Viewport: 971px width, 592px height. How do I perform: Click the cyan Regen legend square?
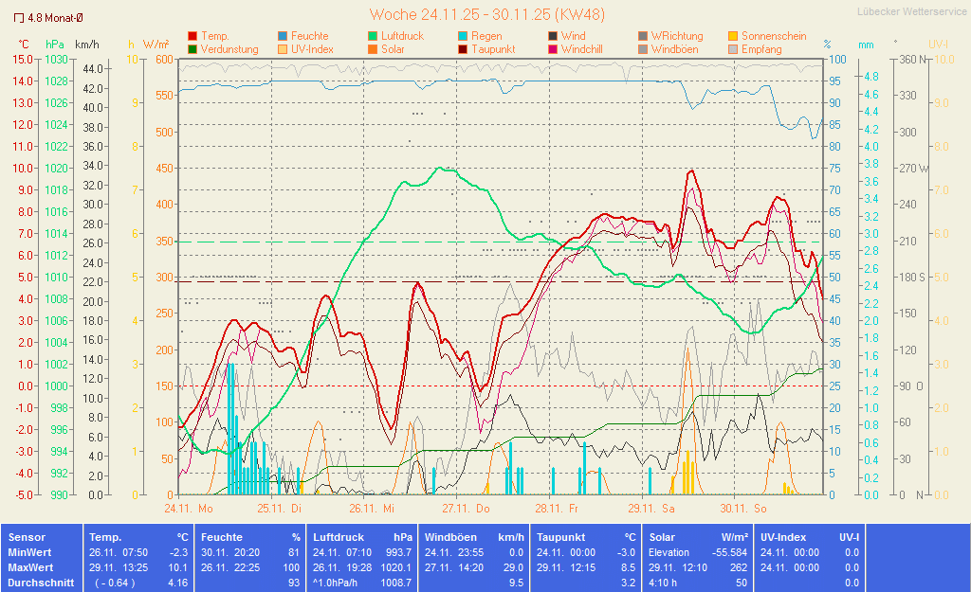coord(463,36)
